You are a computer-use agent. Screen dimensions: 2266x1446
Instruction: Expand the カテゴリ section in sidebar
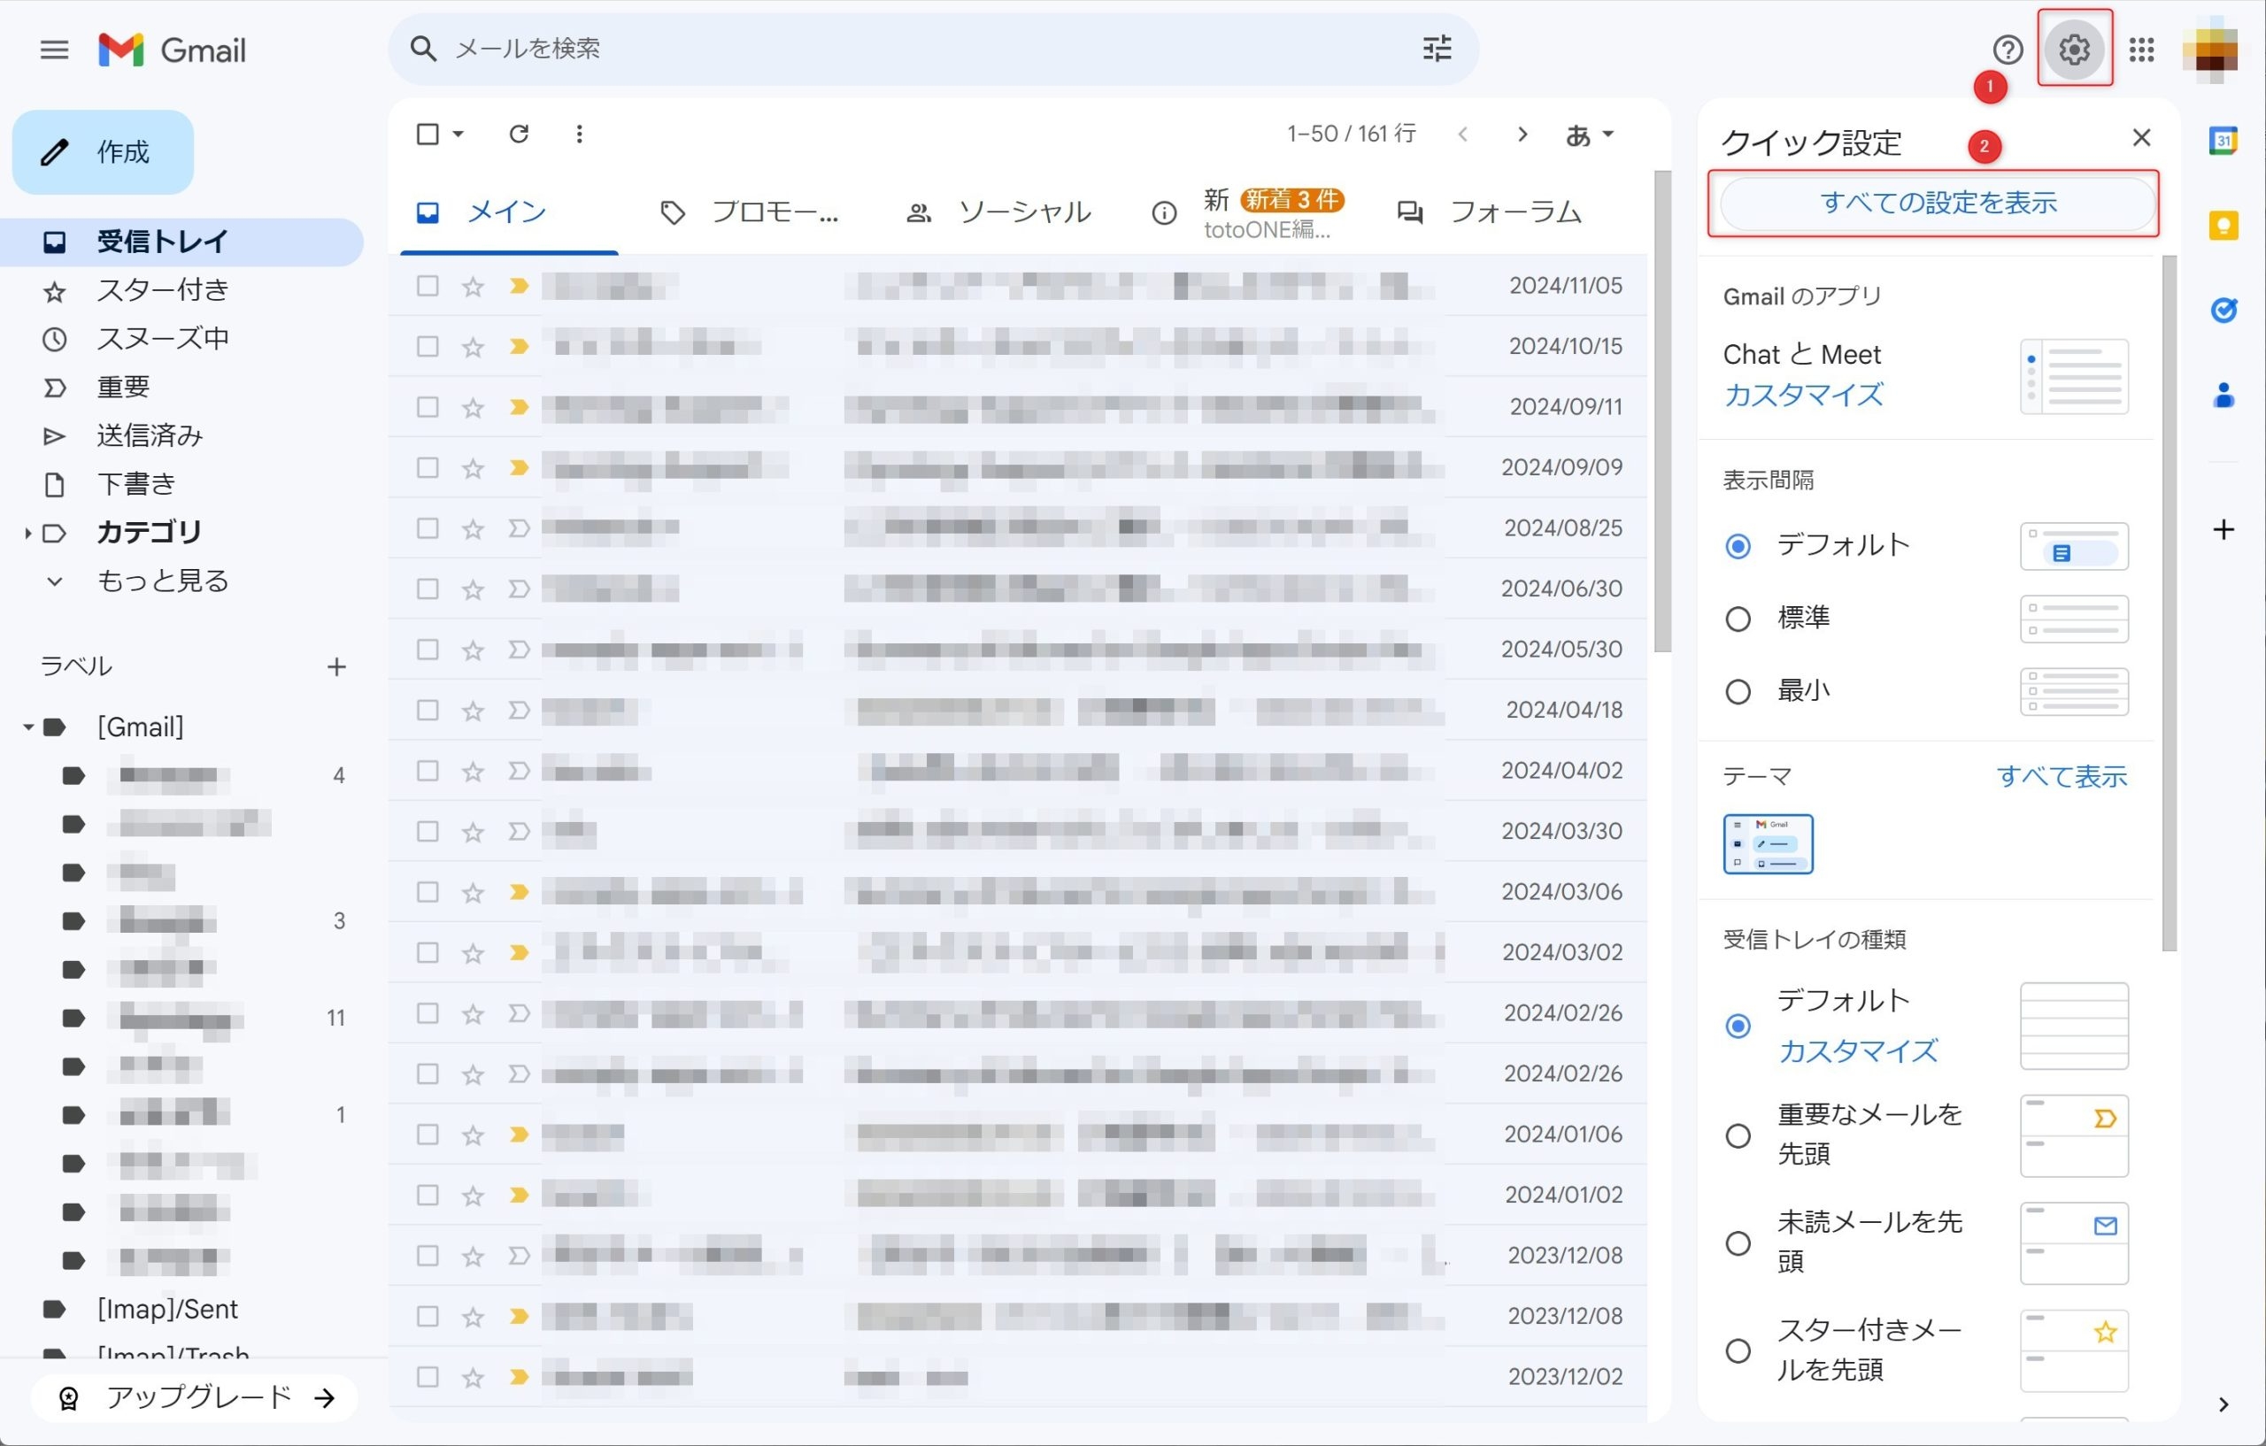click(27, 534)
